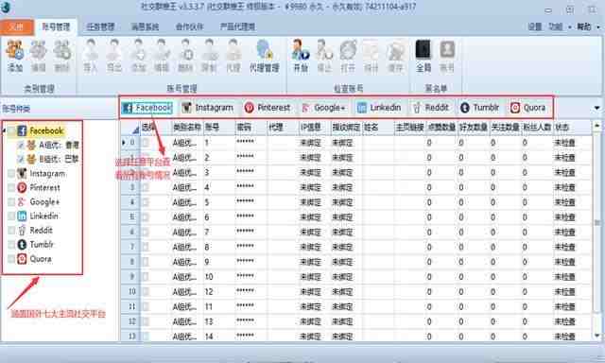Select the A组 香港 category under Facebook

pos(59,145)
